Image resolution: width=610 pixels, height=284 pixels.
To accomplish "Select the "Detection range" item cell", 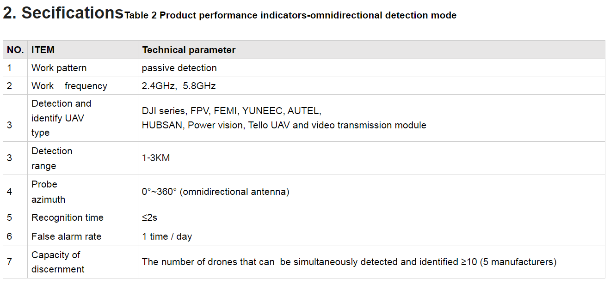I will [52, 158].
